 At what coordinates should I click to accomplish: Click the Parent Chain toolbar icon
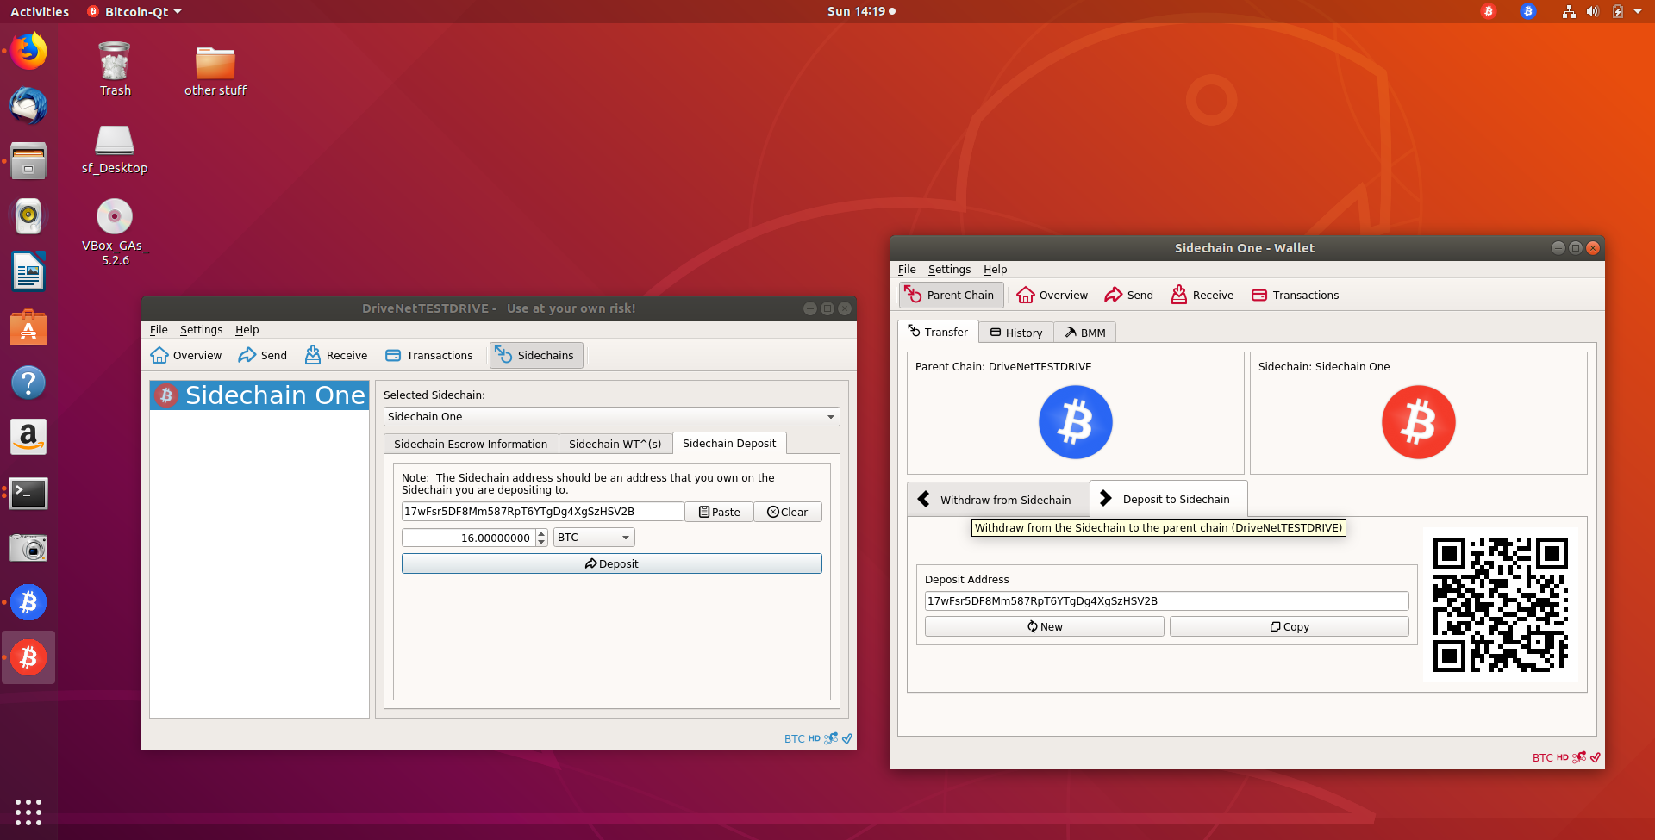point(951,295)
